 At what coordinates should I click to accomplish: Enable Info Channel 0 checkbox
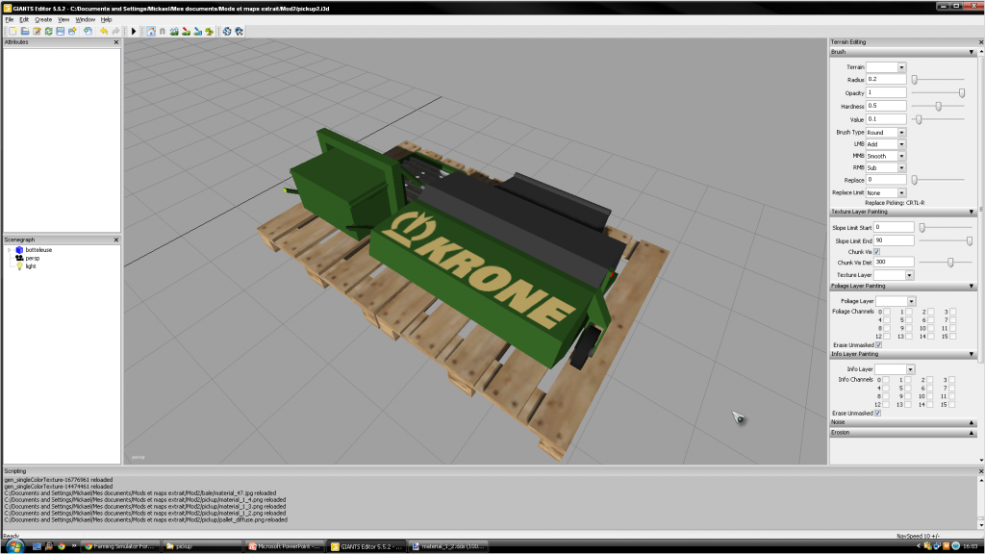(x=886, y=380)
